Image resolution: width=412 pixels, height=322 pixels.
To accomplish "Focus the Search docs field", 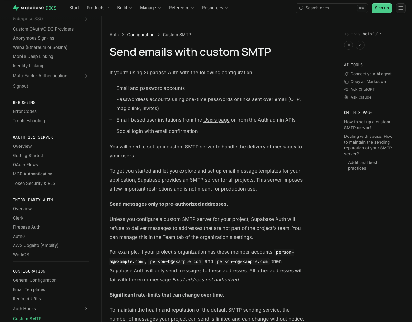I will tap(332, 8).
